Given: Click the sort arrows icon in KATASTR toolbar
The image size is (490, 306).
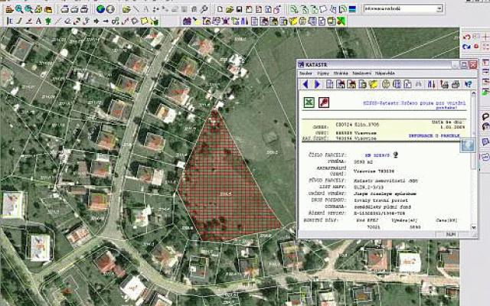Looking at the screenshot, I should [x=431, y=84].
